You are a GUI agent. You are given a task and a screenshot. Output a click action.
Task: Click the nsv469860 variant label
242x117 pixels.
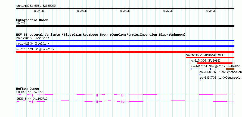point(233,66)
